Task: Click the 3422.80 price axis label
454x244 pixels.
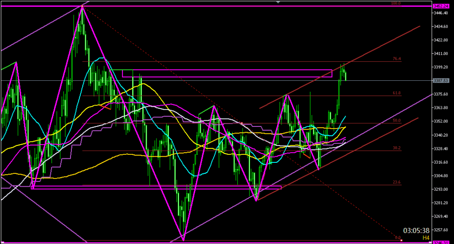Action: [x=440, y=40]
